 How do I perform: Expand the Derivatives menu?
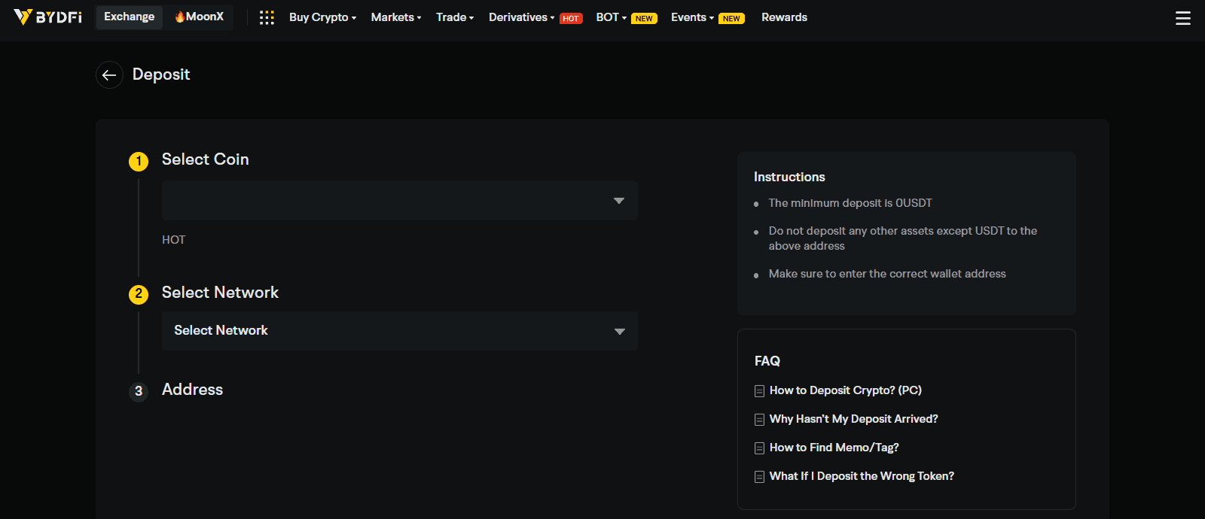click(521, 17)
